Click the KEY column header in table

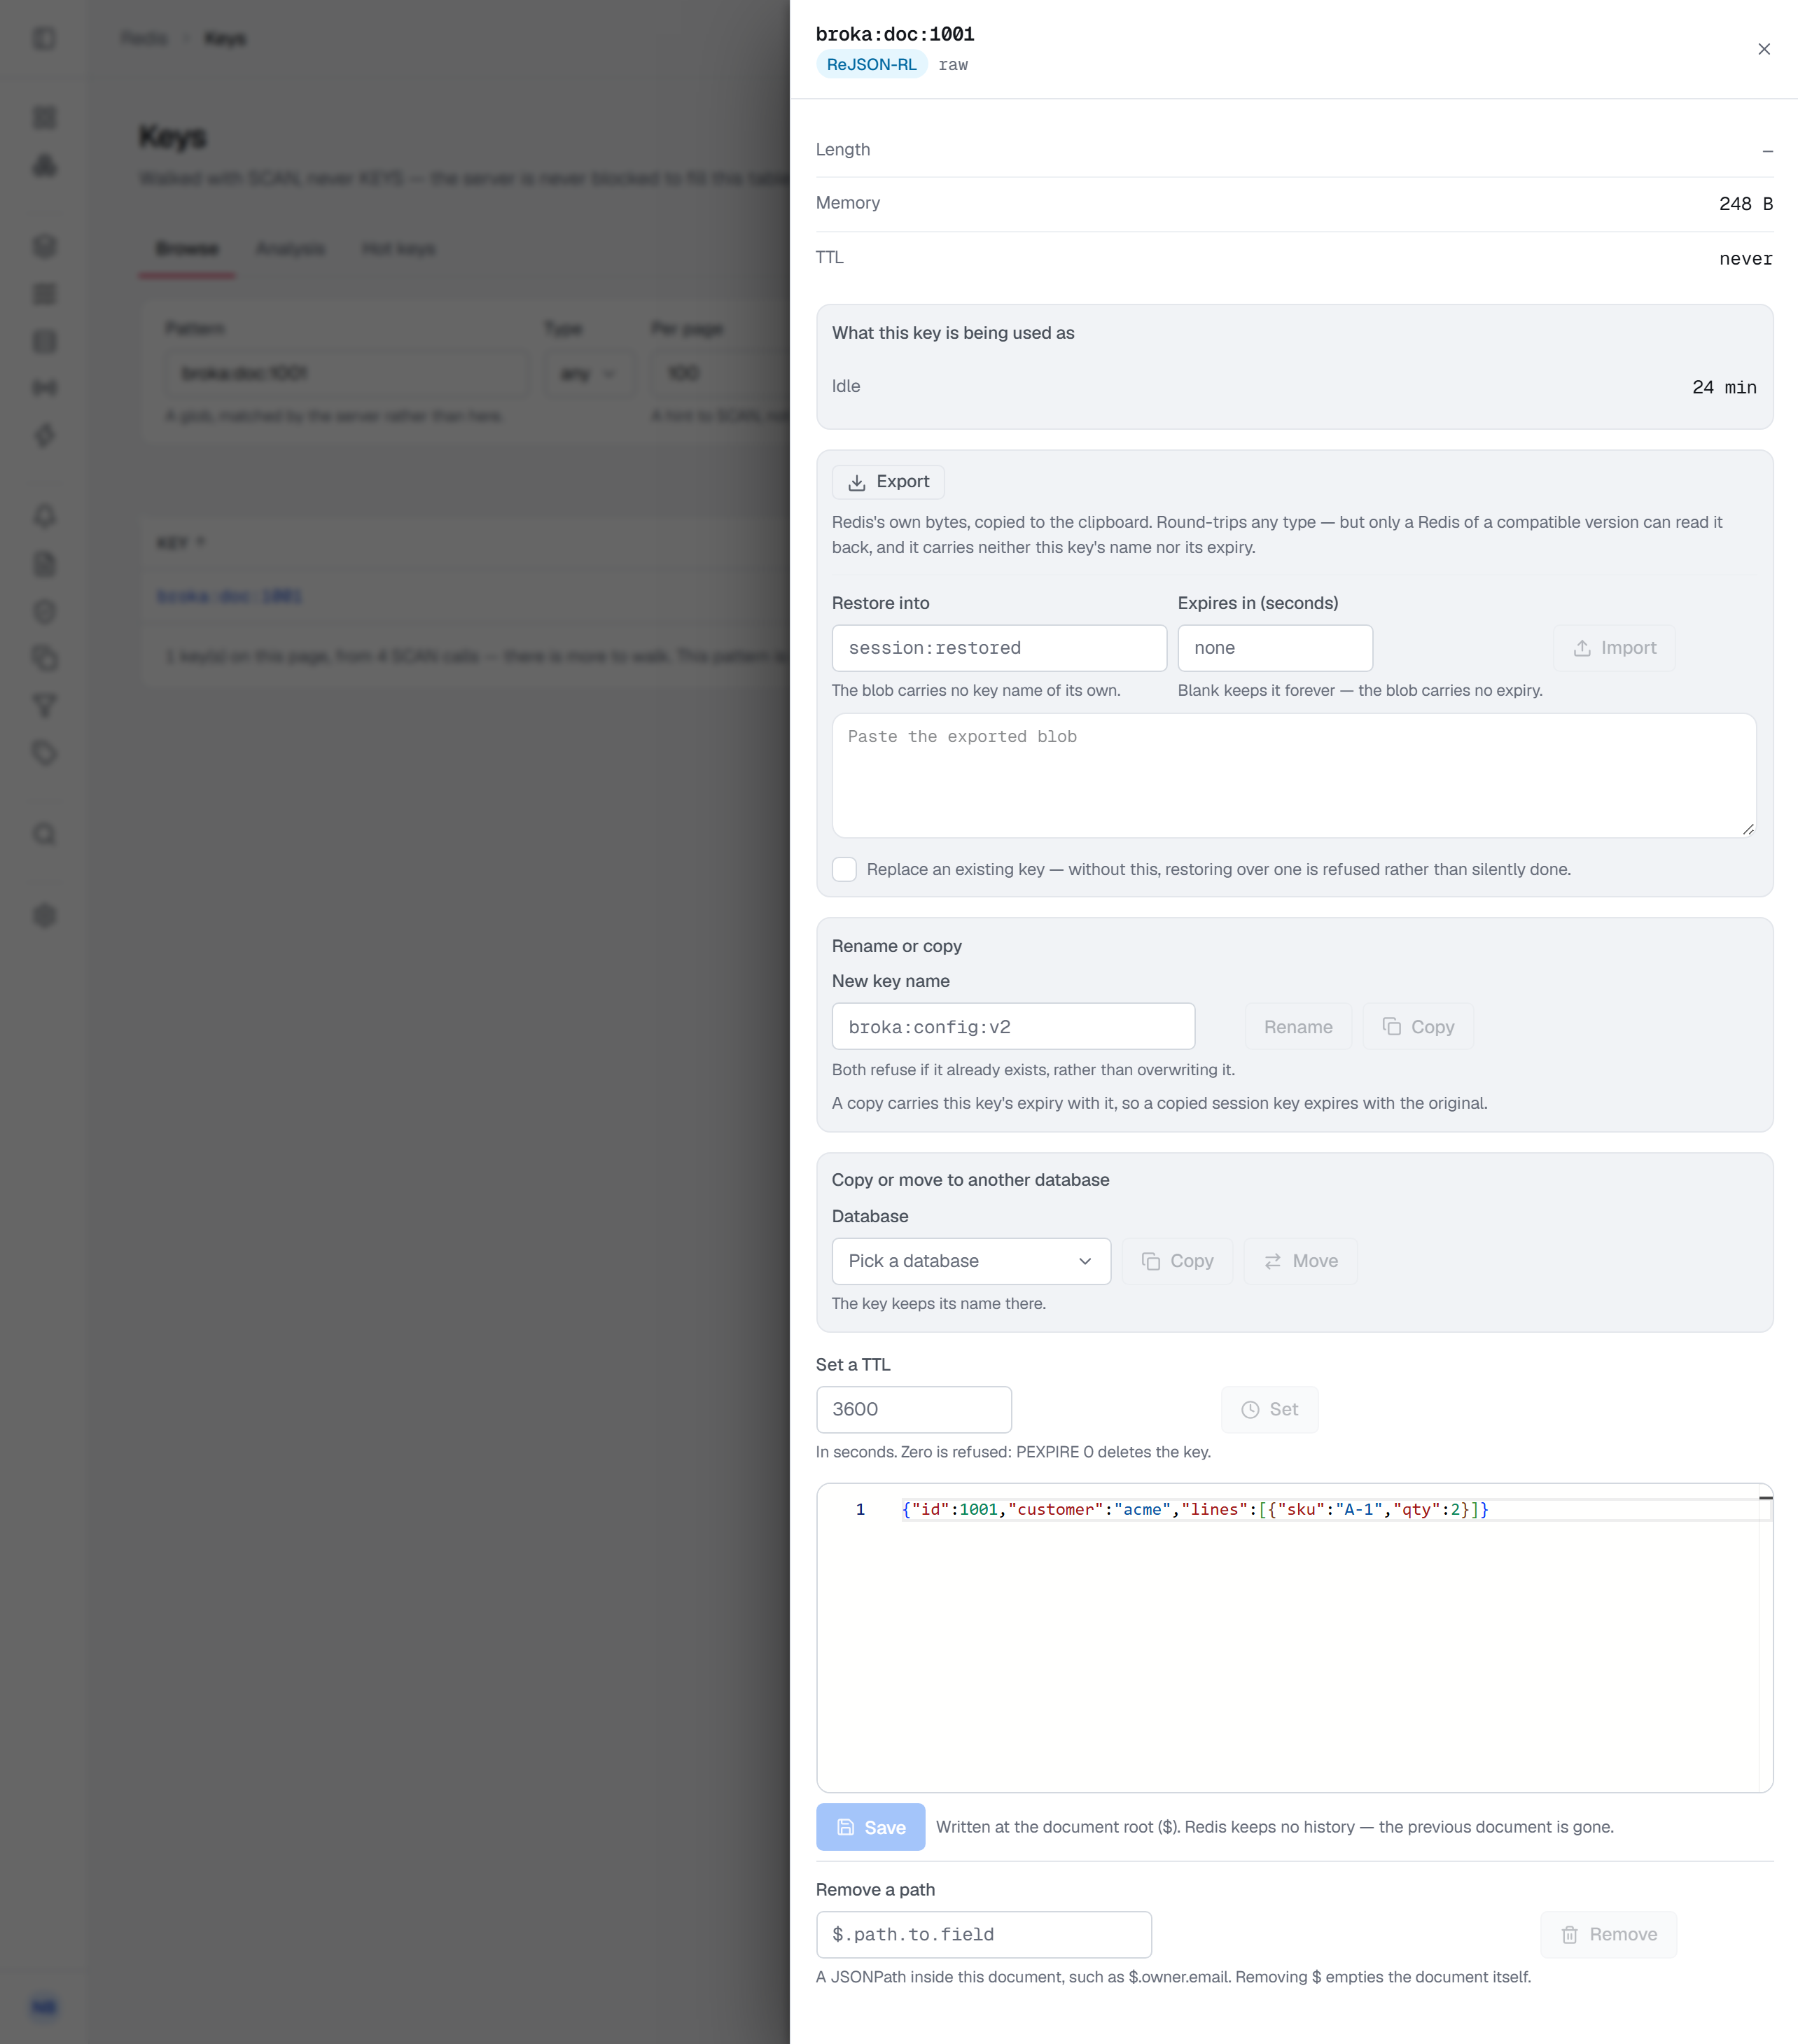tap(180, 542)
